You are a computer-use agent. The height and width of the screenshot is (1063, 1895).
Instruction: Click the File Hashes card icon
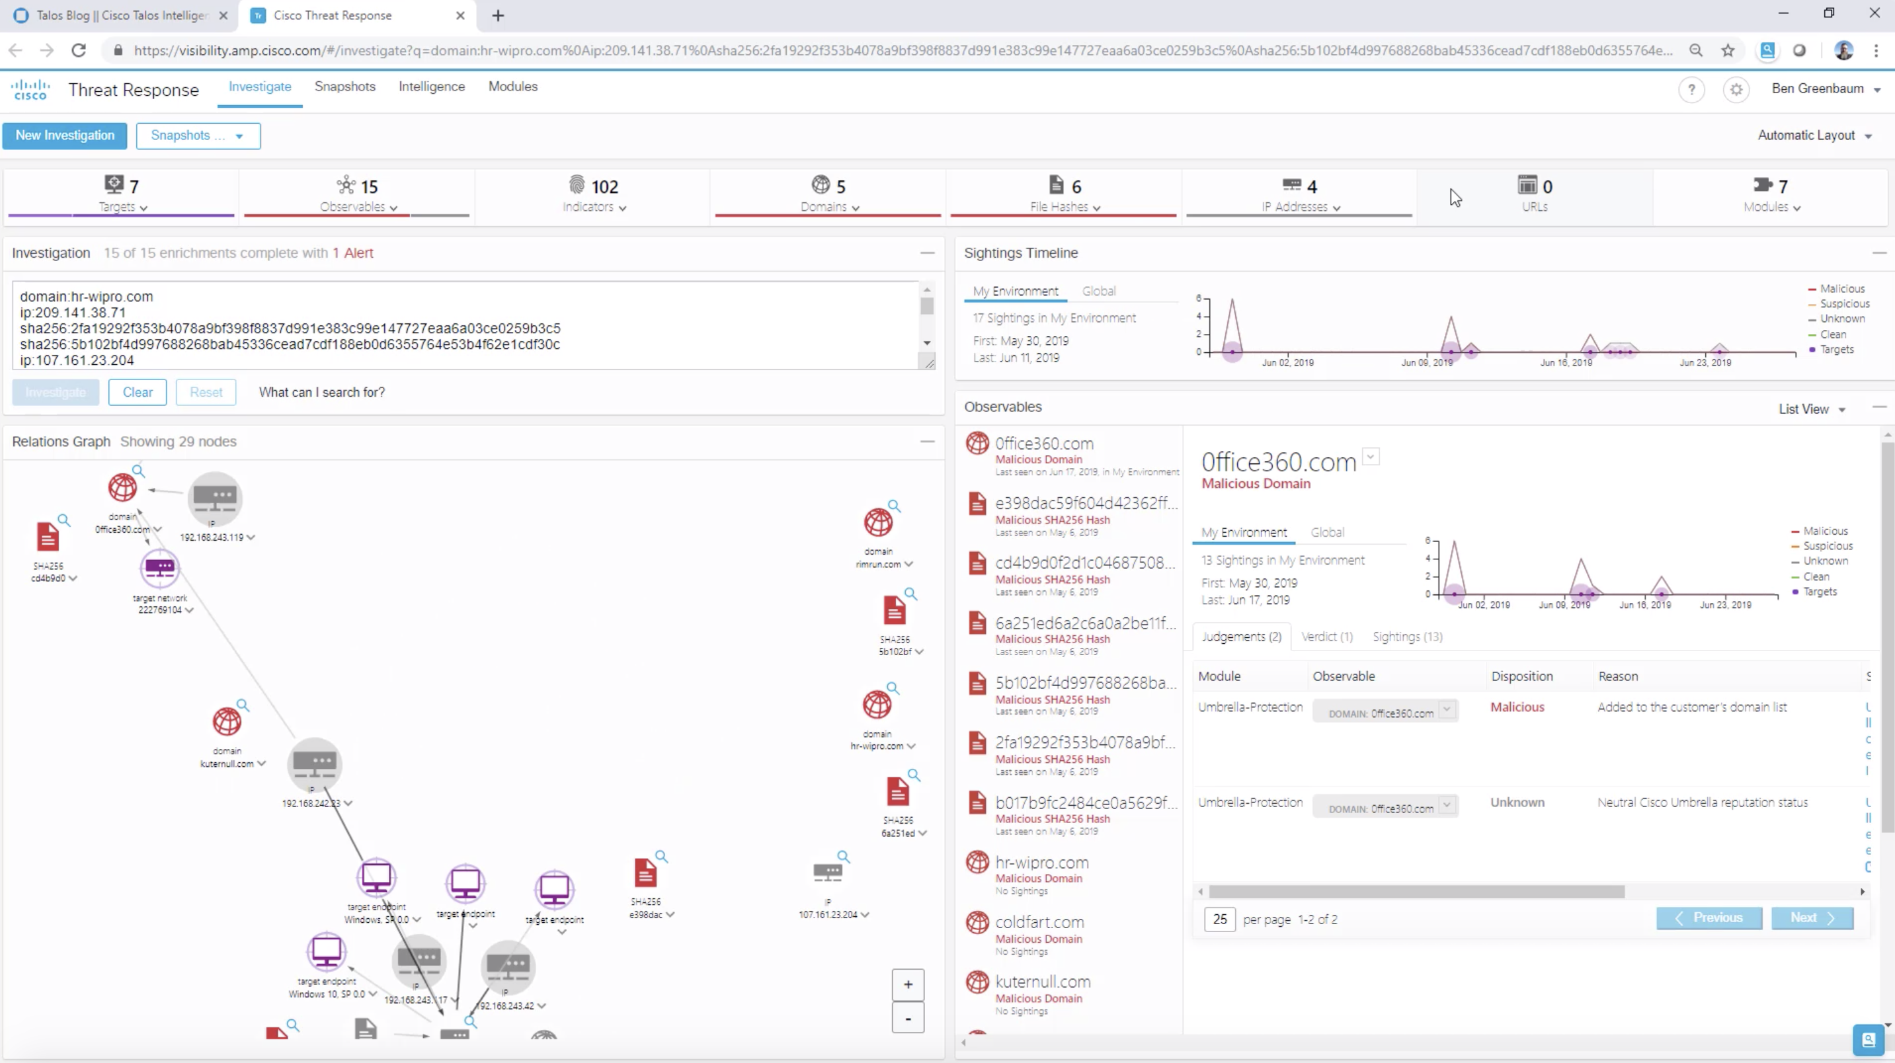tap(1057, 184)
